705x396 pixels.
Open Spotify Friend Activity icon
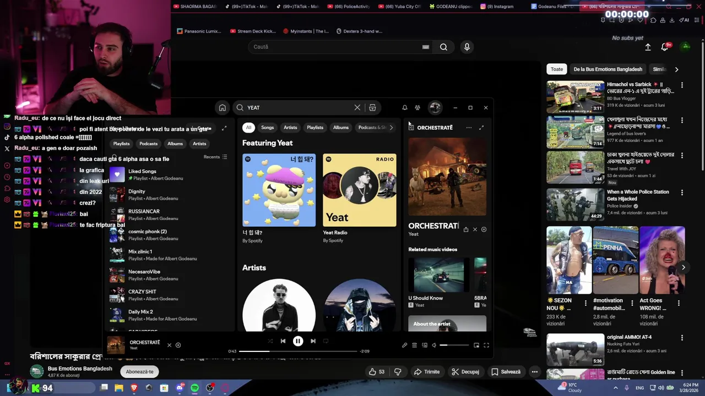pyautogui.click(x=417, y=108)
